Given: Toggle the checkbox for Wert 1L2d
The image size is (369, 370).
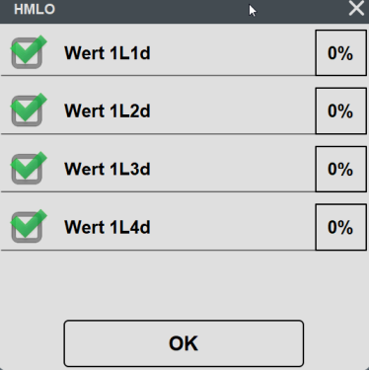Looking at the screenshot, I should [x=27, y=111].
